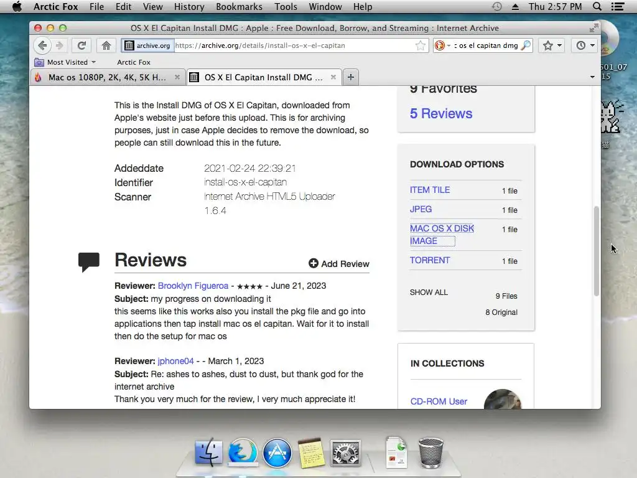Open the Window menu
This screenshot has width=637, height=478.
click(x=325, y=7)
